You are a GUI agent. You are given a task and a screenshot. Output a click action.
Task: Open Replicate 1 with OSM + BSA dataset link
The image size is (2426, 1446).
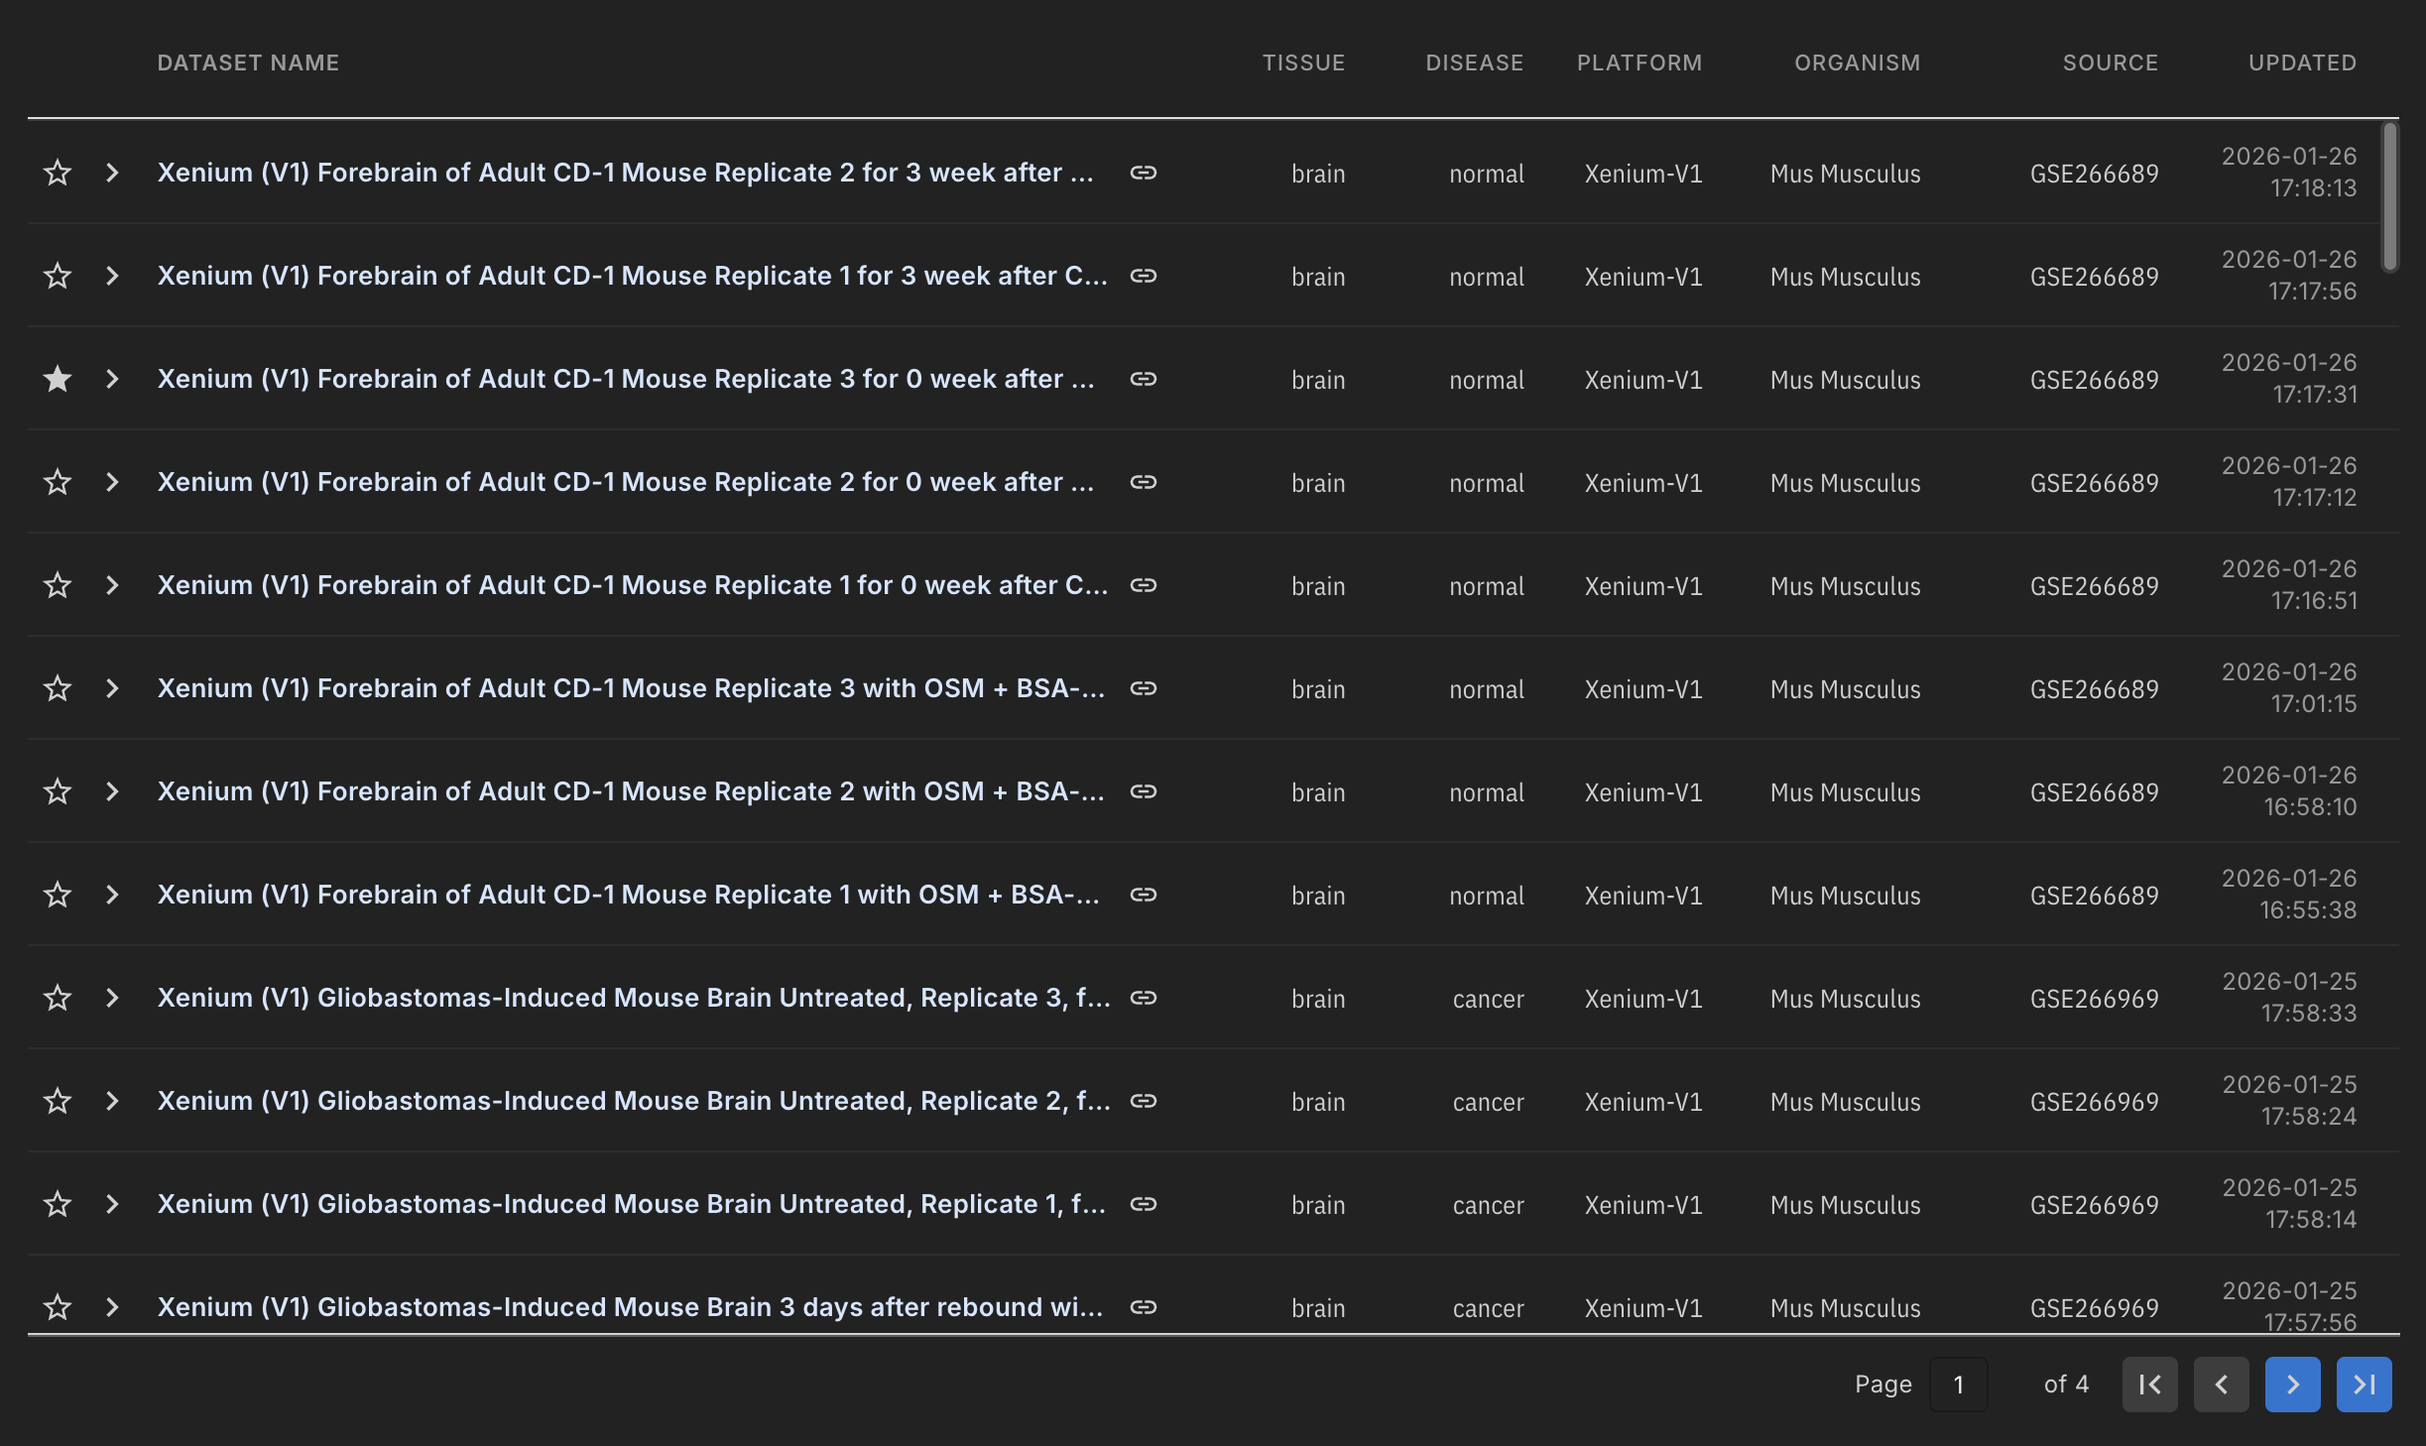click(628, 895)
